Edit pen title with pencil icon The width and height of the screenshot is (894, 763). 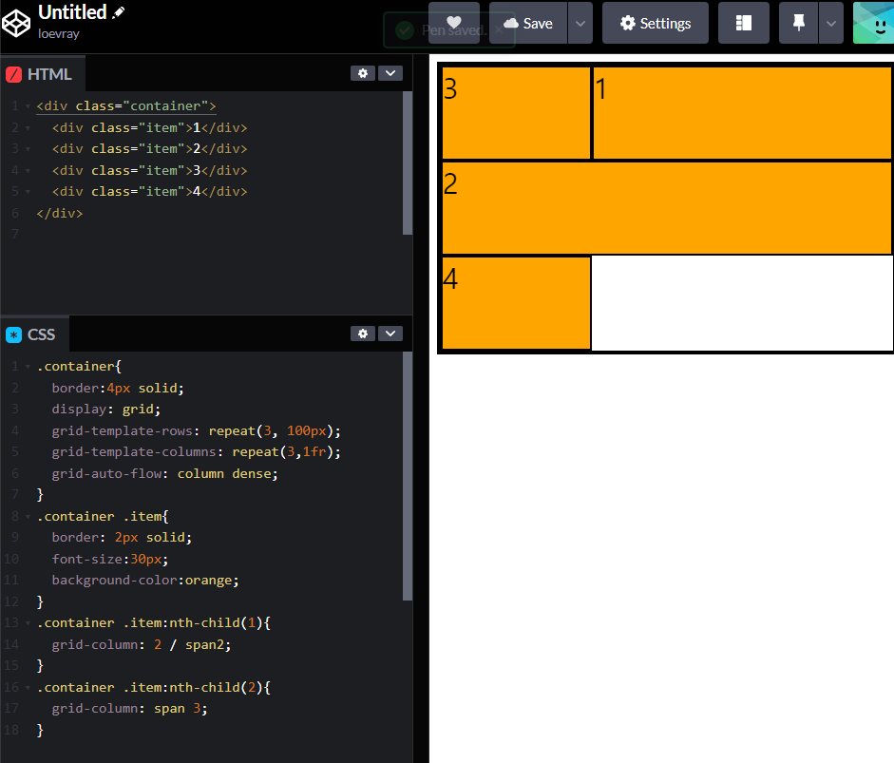[x=119, y=12]
